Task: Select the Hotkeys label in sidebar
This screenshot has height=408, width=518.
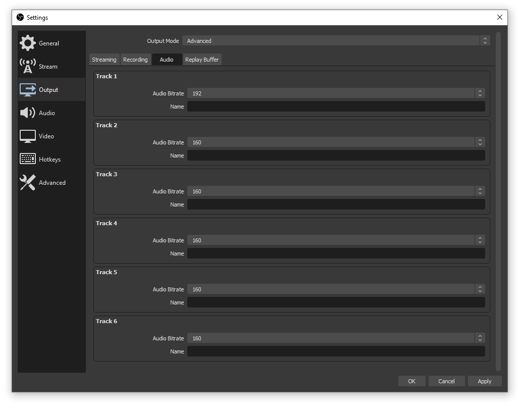Action: click(x=49, y=159)
